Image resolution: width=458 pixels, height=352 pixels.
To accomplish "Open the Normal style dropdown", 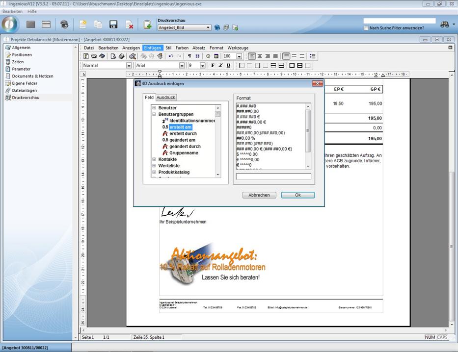I will (x=129, y=65).
